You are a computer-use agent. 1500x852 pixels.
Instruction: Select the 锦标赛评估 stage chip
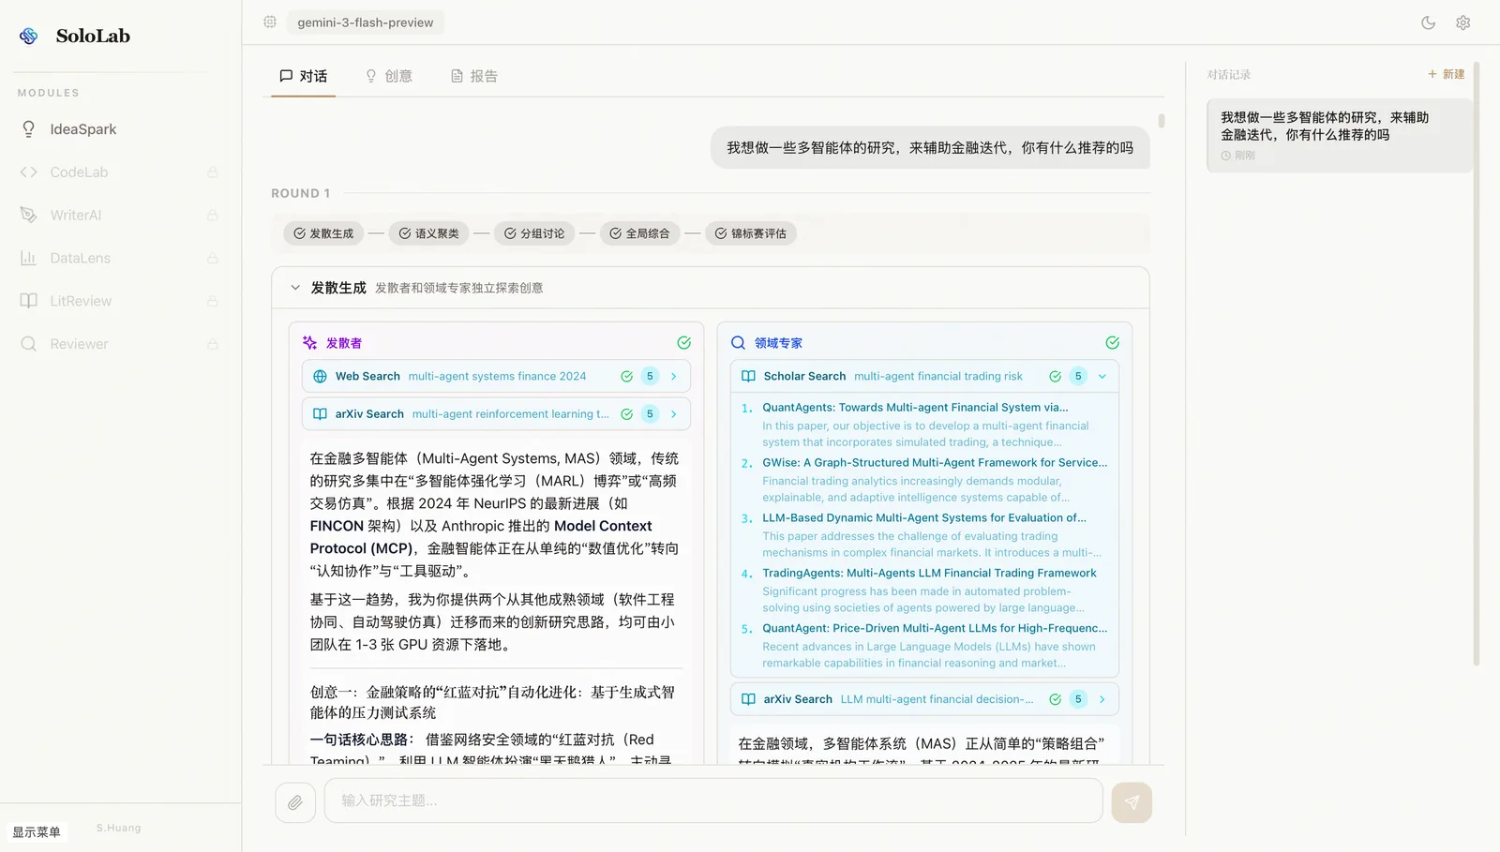pyautogui.click(x=751, y=233)
